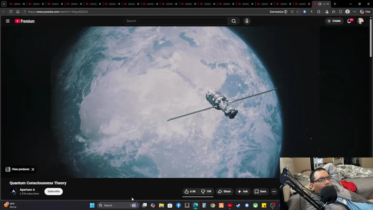Viewport: 373px width, 210px height.
Task: Open Steam from the taskbar
Action: pyautogui.click(x=238, y=205)
